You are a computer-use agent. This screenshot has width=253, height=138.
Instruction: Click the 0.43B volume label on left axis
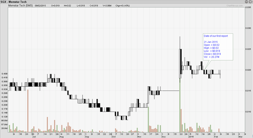click(x=5, y=74)
